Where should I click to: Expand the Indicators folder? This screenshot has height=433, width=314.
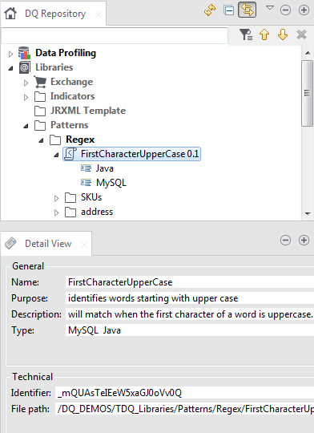coord(26,97)
